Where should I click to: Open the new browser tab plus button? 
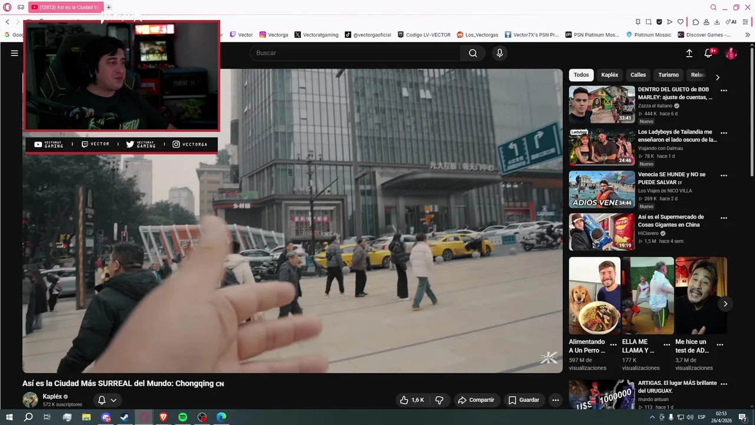pyautogui.click(x=109, y=7)
